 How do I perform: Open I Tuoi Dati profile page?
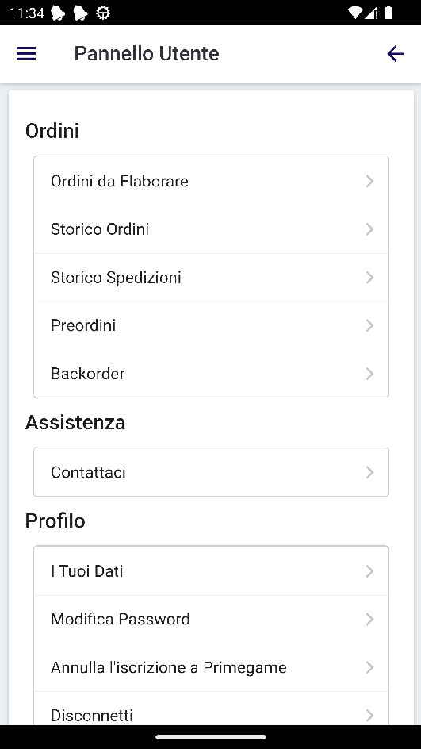point(211,571)
